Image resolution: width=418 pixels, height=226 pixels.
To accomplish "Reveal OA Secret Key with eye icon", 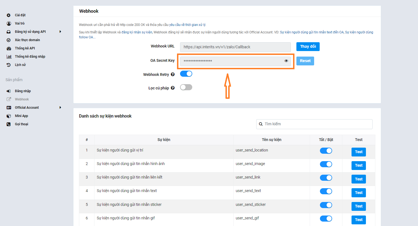I will [286, 61].
